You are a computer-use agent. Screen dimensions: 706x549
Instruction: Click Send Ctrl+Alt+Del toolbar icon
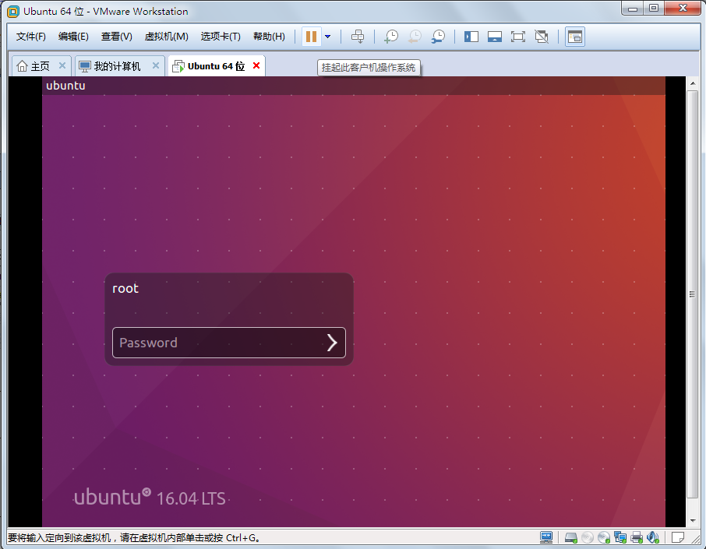tap(358, 37)
